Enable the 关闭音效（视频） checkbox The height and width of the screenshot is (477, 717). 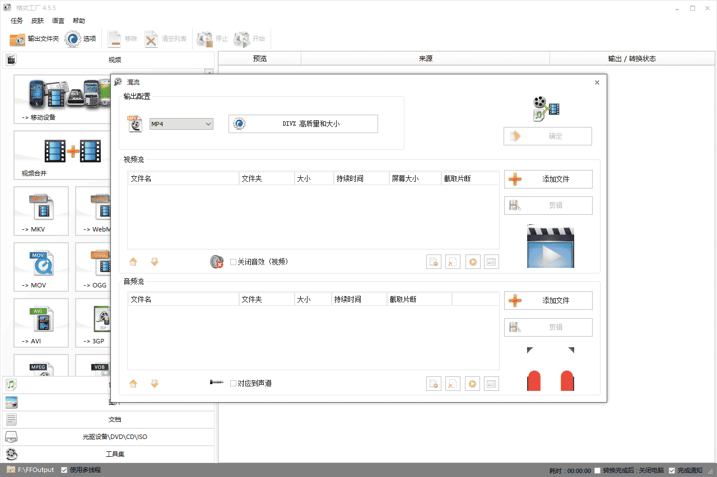[x=233, y=261]
